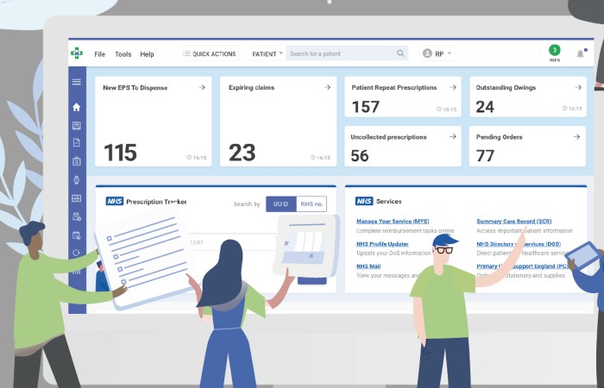604x388 pixels.
Task: Open the Help menu
Action: click(x=147, y=54)
